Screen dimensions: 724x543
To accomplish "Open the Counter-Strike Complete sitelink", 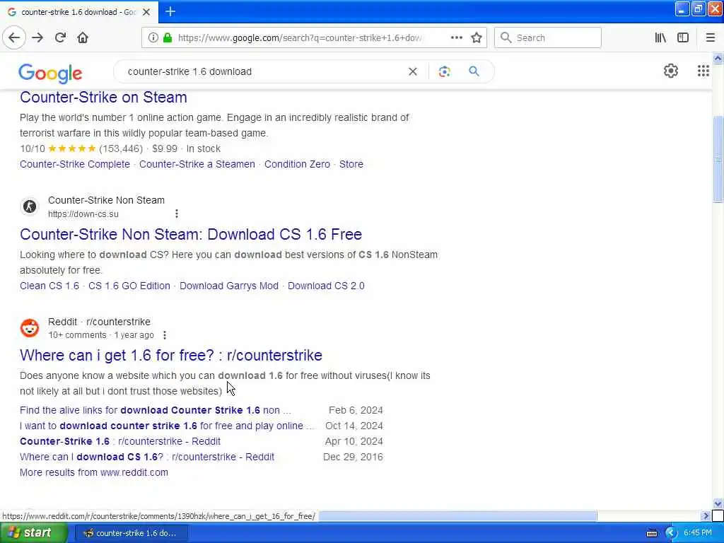I will click(x=75, y=164).
